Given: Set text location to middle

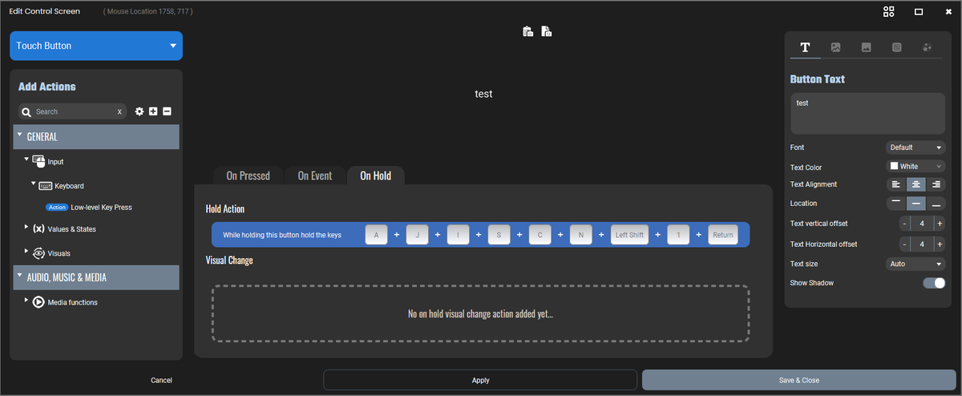Looking at the screenshot, I should point(916,204).
